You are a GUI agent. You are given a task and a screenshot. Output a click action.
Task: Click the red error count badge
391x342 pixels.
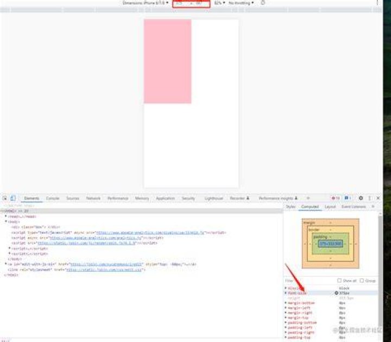336,198
